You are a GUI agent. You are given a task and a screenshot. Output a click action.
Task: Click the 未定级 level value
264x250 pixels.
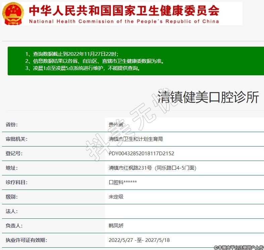click(116, 197)
